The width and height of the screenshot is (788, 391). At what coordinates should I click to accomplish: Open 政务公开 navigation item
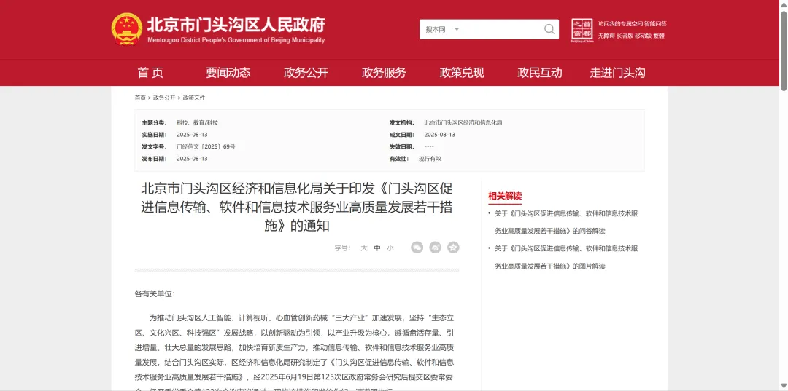[306, 73]
